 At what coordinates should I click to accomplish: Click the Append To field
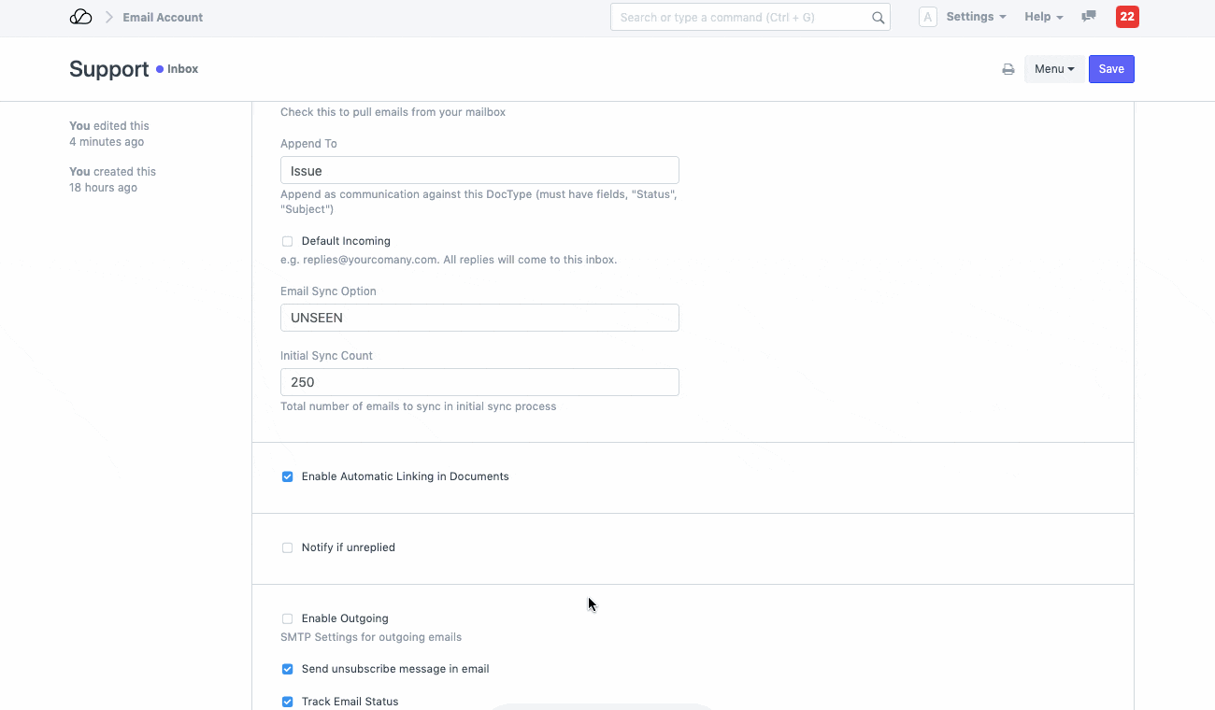pos(479,171)
